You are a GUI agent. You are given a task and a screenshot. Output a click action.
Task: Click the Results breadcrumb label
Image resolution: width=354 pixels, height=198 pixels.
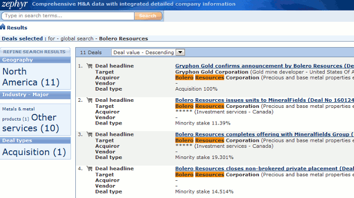point(17,27)
